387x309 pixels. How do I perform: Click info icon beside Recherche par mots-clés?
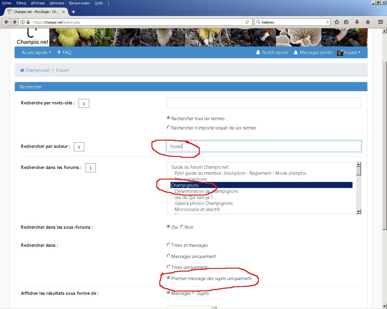[x=84, y=104]
